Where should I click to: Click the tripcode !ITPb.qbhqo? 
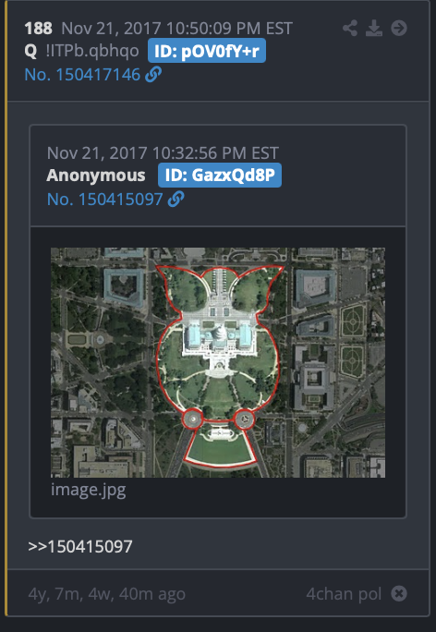[92, 51]
